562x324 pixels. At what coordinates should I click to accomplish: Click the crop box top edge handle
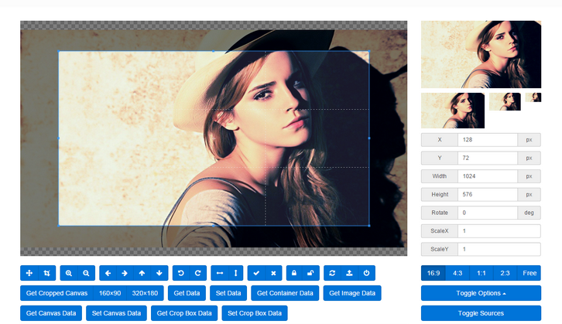pyautogui.click(x=214, y=51)
